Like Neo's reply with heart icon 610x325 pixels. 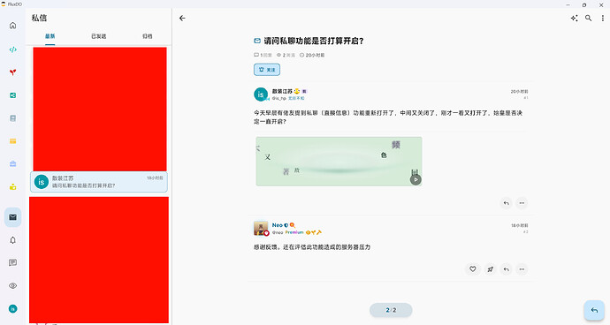(473, 269)
